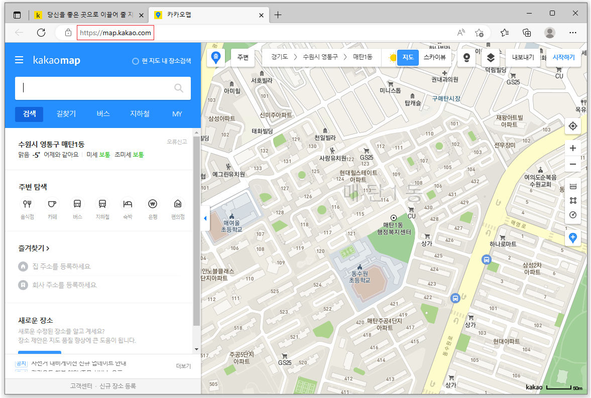Add this page to favorites star
Screen dimensions: 591x398
pos(479,33)
